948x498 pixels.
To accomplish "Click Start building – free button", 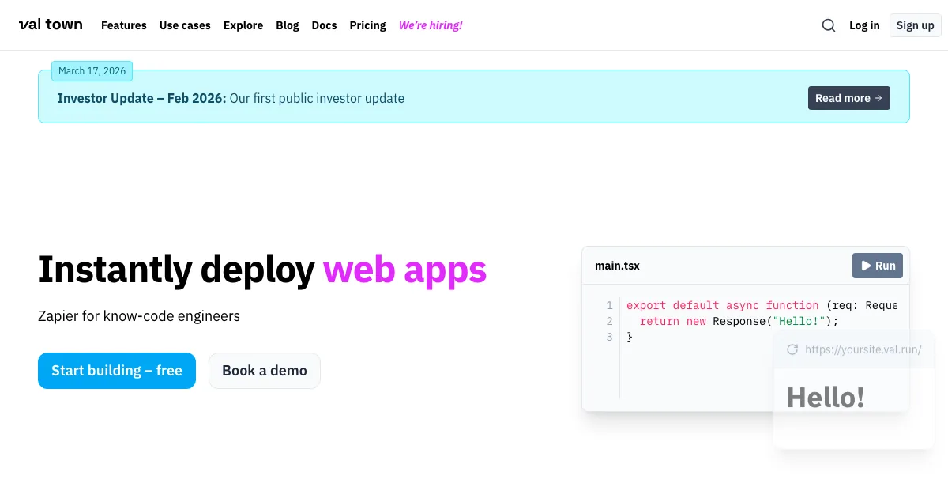I will pos(117,371).
